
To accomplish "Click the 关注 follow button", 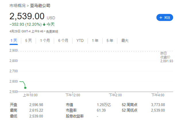I will point(165,18).
